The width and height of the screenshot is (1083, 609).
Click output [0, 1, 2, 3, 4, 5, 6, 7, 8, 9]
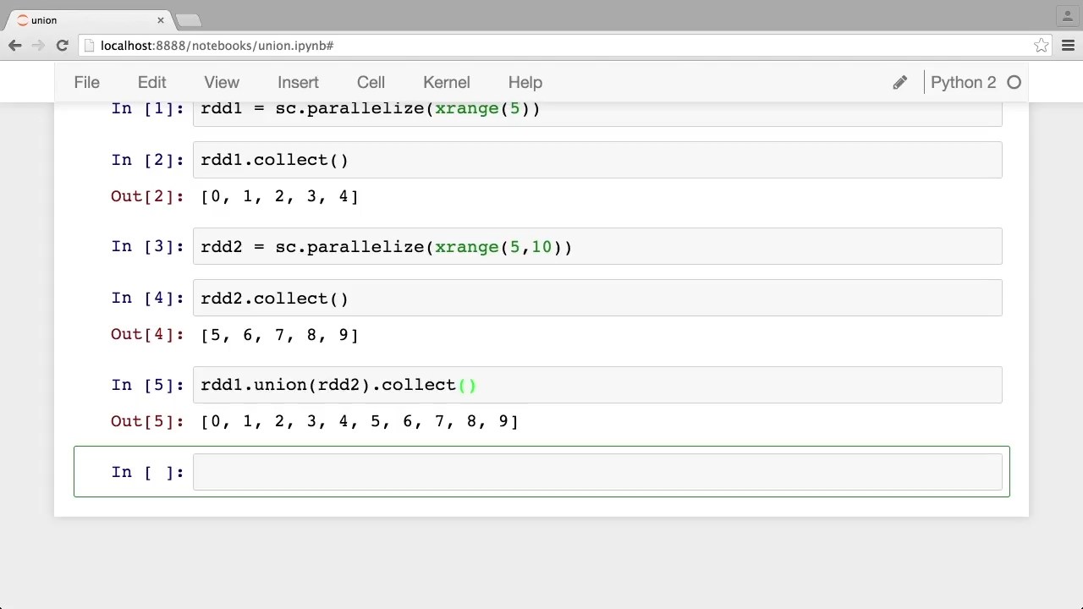(360, 421)
